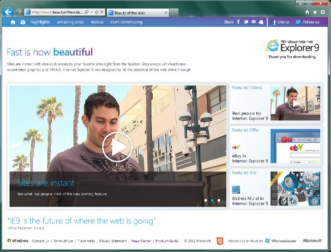
Task: Share the page on Facebook icon
Action: (x=238, y=22)
